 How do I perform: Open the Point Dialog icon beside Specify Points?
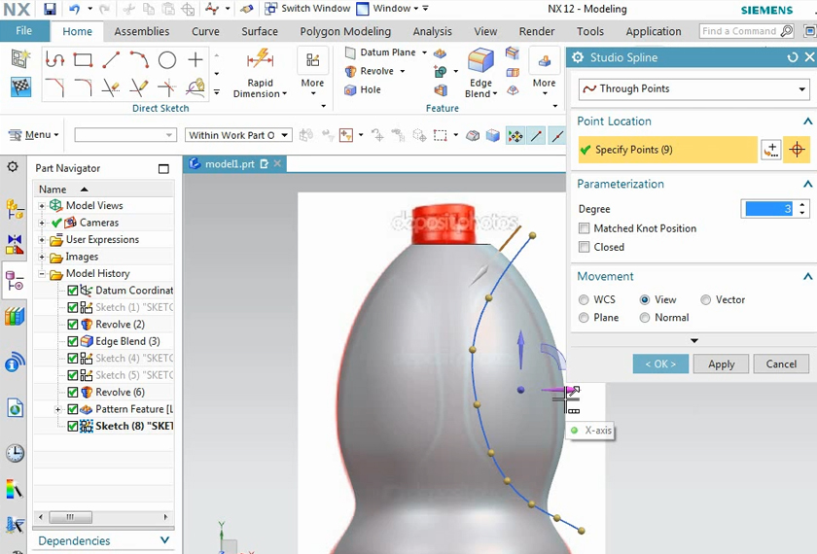click(x=771, y=150)
